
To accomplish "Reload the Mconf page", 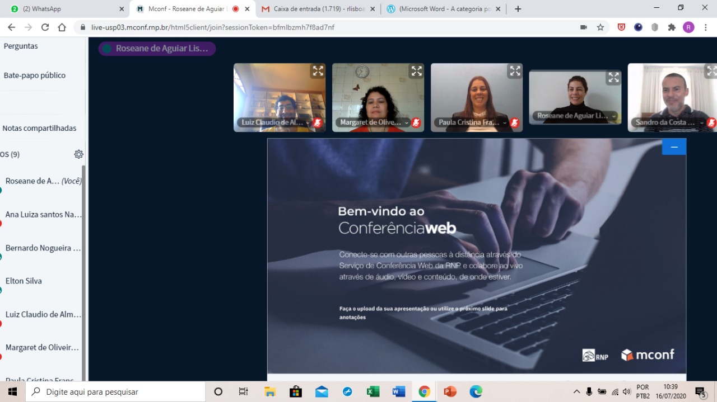I will (45, 27).
